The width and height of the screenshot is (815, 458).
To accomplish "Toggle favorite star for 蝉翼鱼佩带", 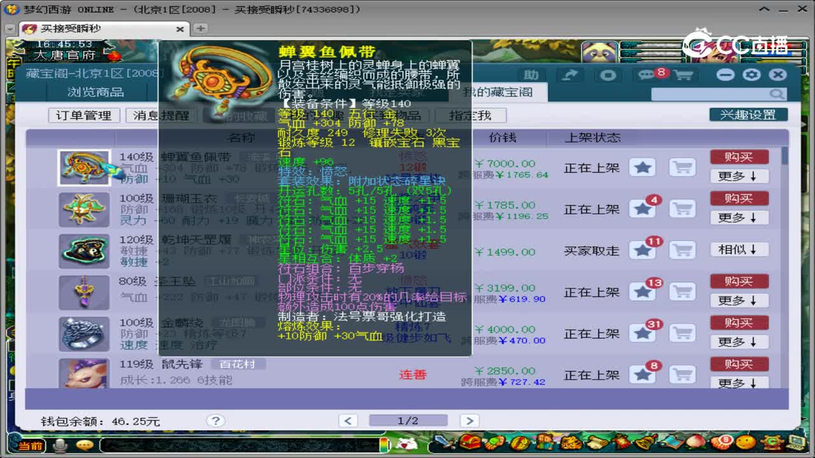I will tap(642, 167).
